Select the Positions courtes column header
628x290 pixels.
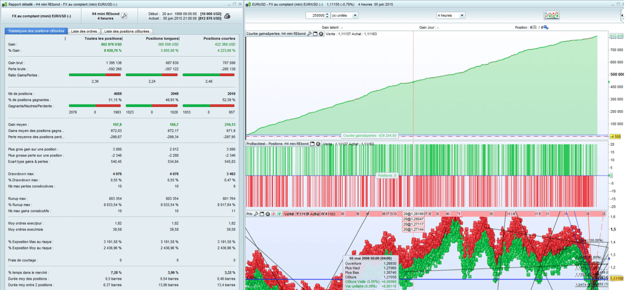[219, 38]
